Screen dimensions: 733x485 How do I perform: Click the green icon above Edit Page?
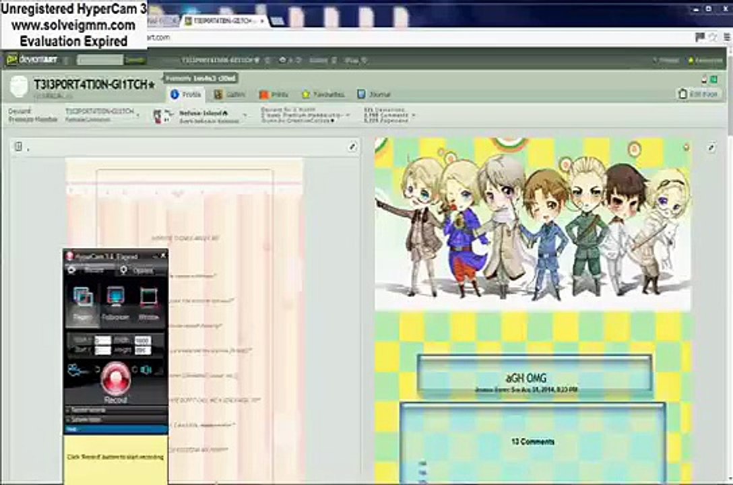(714, 79)
